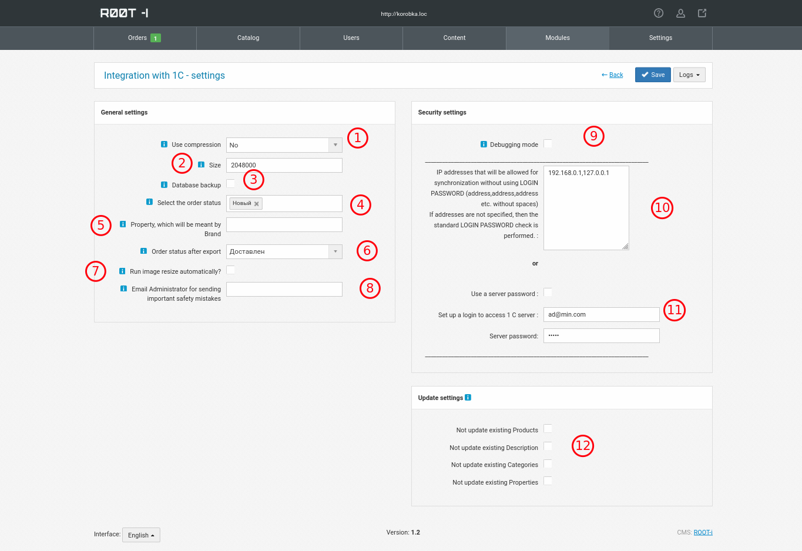Open the Orders menu
The height and width of the screenshot is (551, 802).
click(x=145, y=38)
